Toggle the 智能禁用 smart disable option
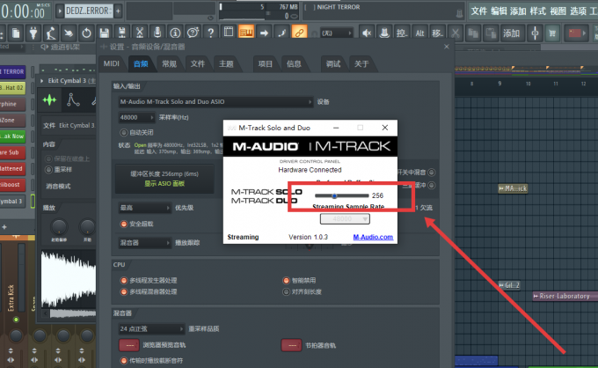The height and width of the screenshot is (368, 598). [286, 281]
